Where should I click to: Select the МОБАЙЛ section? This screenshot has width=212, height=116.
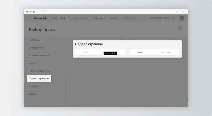[x=114, y=18]
